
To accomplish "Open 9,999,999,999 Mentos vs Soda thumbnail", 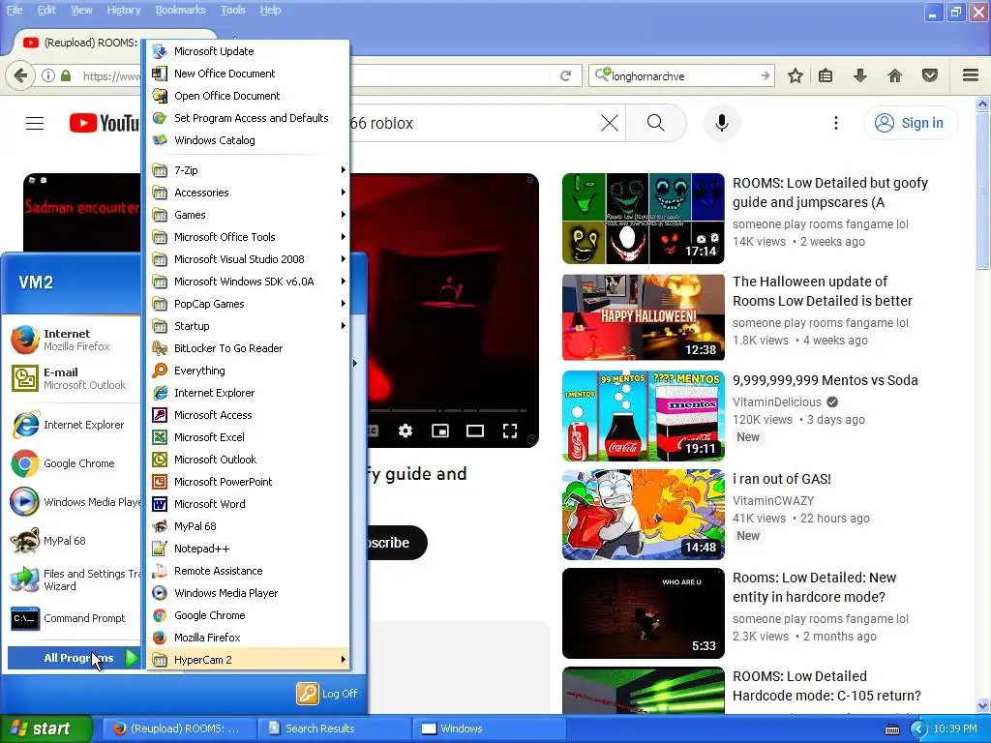I will pos(644,416).
